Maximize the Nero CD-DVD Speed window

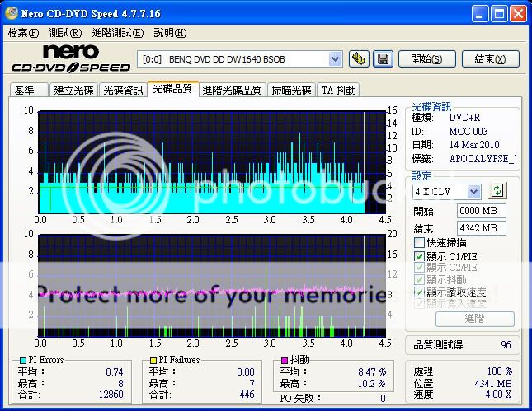(499, 14)
